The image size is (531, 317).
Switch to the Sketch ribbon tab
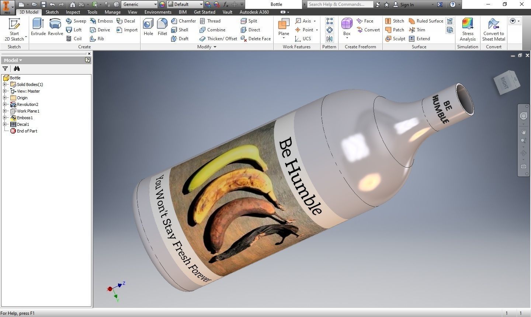[52, 12]
